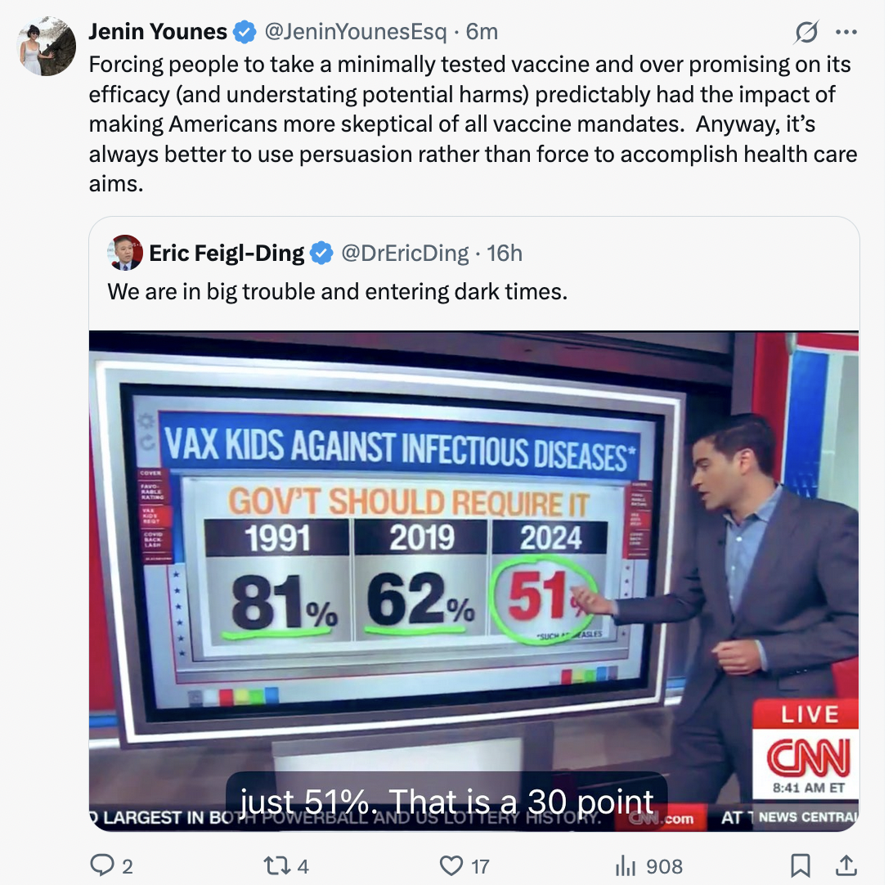Click Jenin Younes's blue verified badge
Viewport: 893px width, 885px height.
pyautogui.click(x=244, y=33)
